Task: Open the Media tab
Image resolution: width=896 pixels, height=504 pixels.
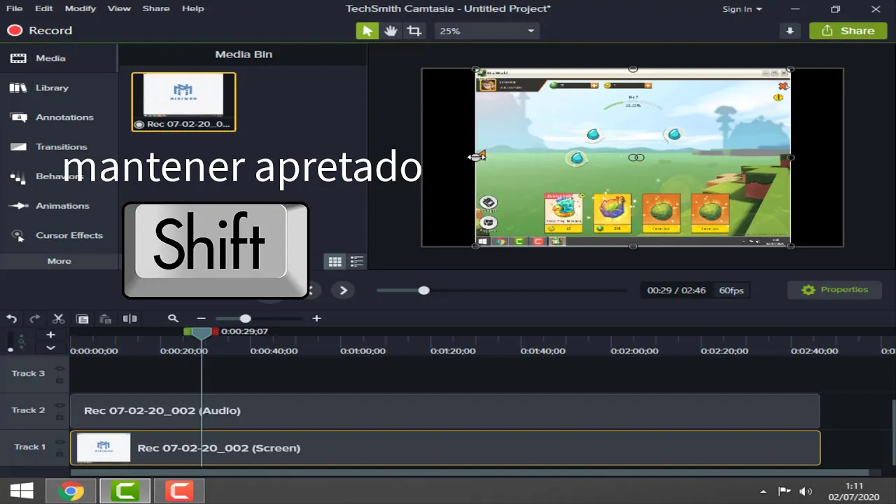Action: coord(59,58)
